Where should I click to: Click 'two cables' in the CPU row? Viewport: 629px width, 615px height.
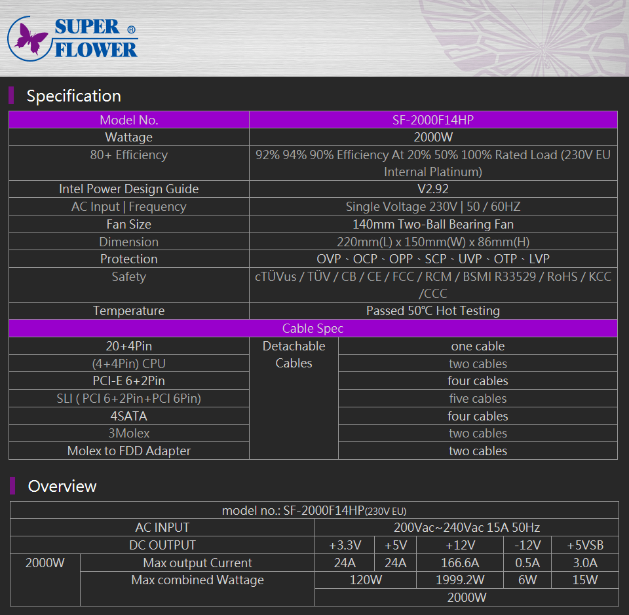[478, 363]
